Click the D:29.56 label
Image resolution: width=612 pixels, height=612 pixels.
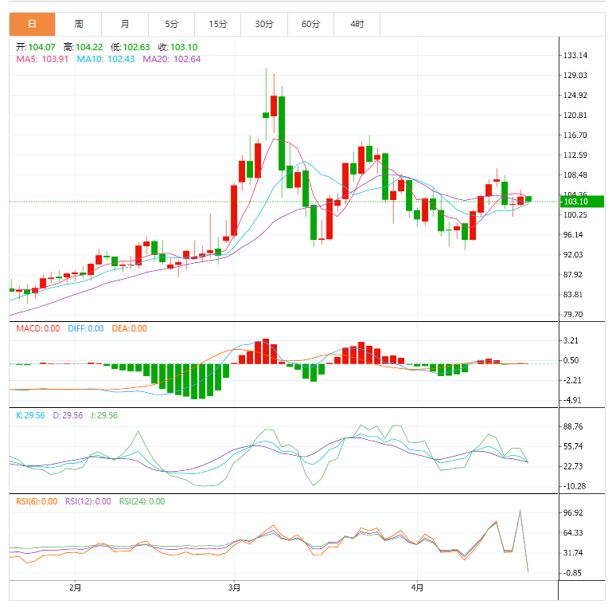pyautogui.click(x=68, y=415)
